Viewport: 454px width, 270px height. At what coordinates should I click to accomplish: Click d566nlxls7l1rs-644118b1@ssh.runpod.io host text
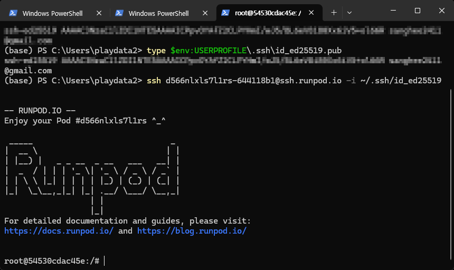tap(253, 81)
